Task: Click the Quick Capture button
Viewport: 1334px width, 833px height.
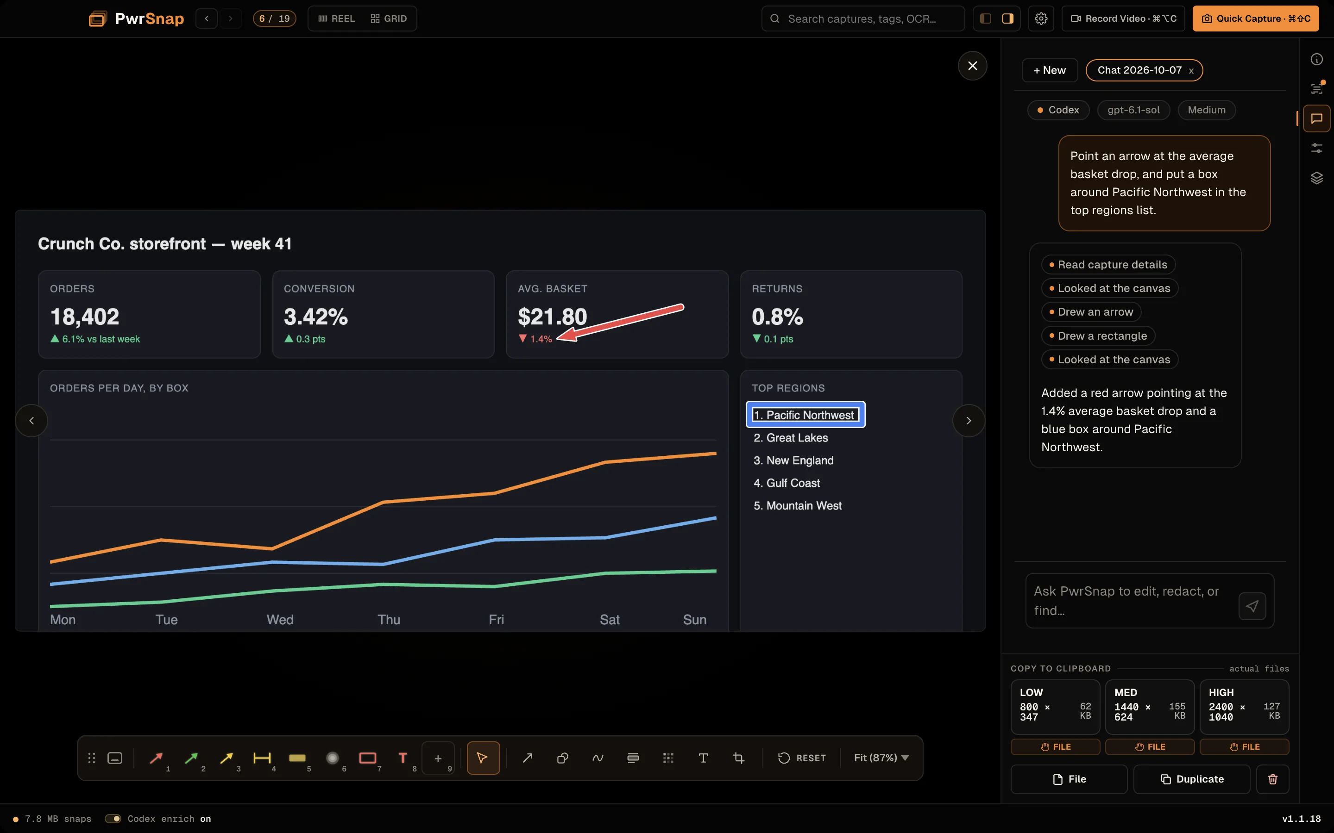Action: 1256,19
